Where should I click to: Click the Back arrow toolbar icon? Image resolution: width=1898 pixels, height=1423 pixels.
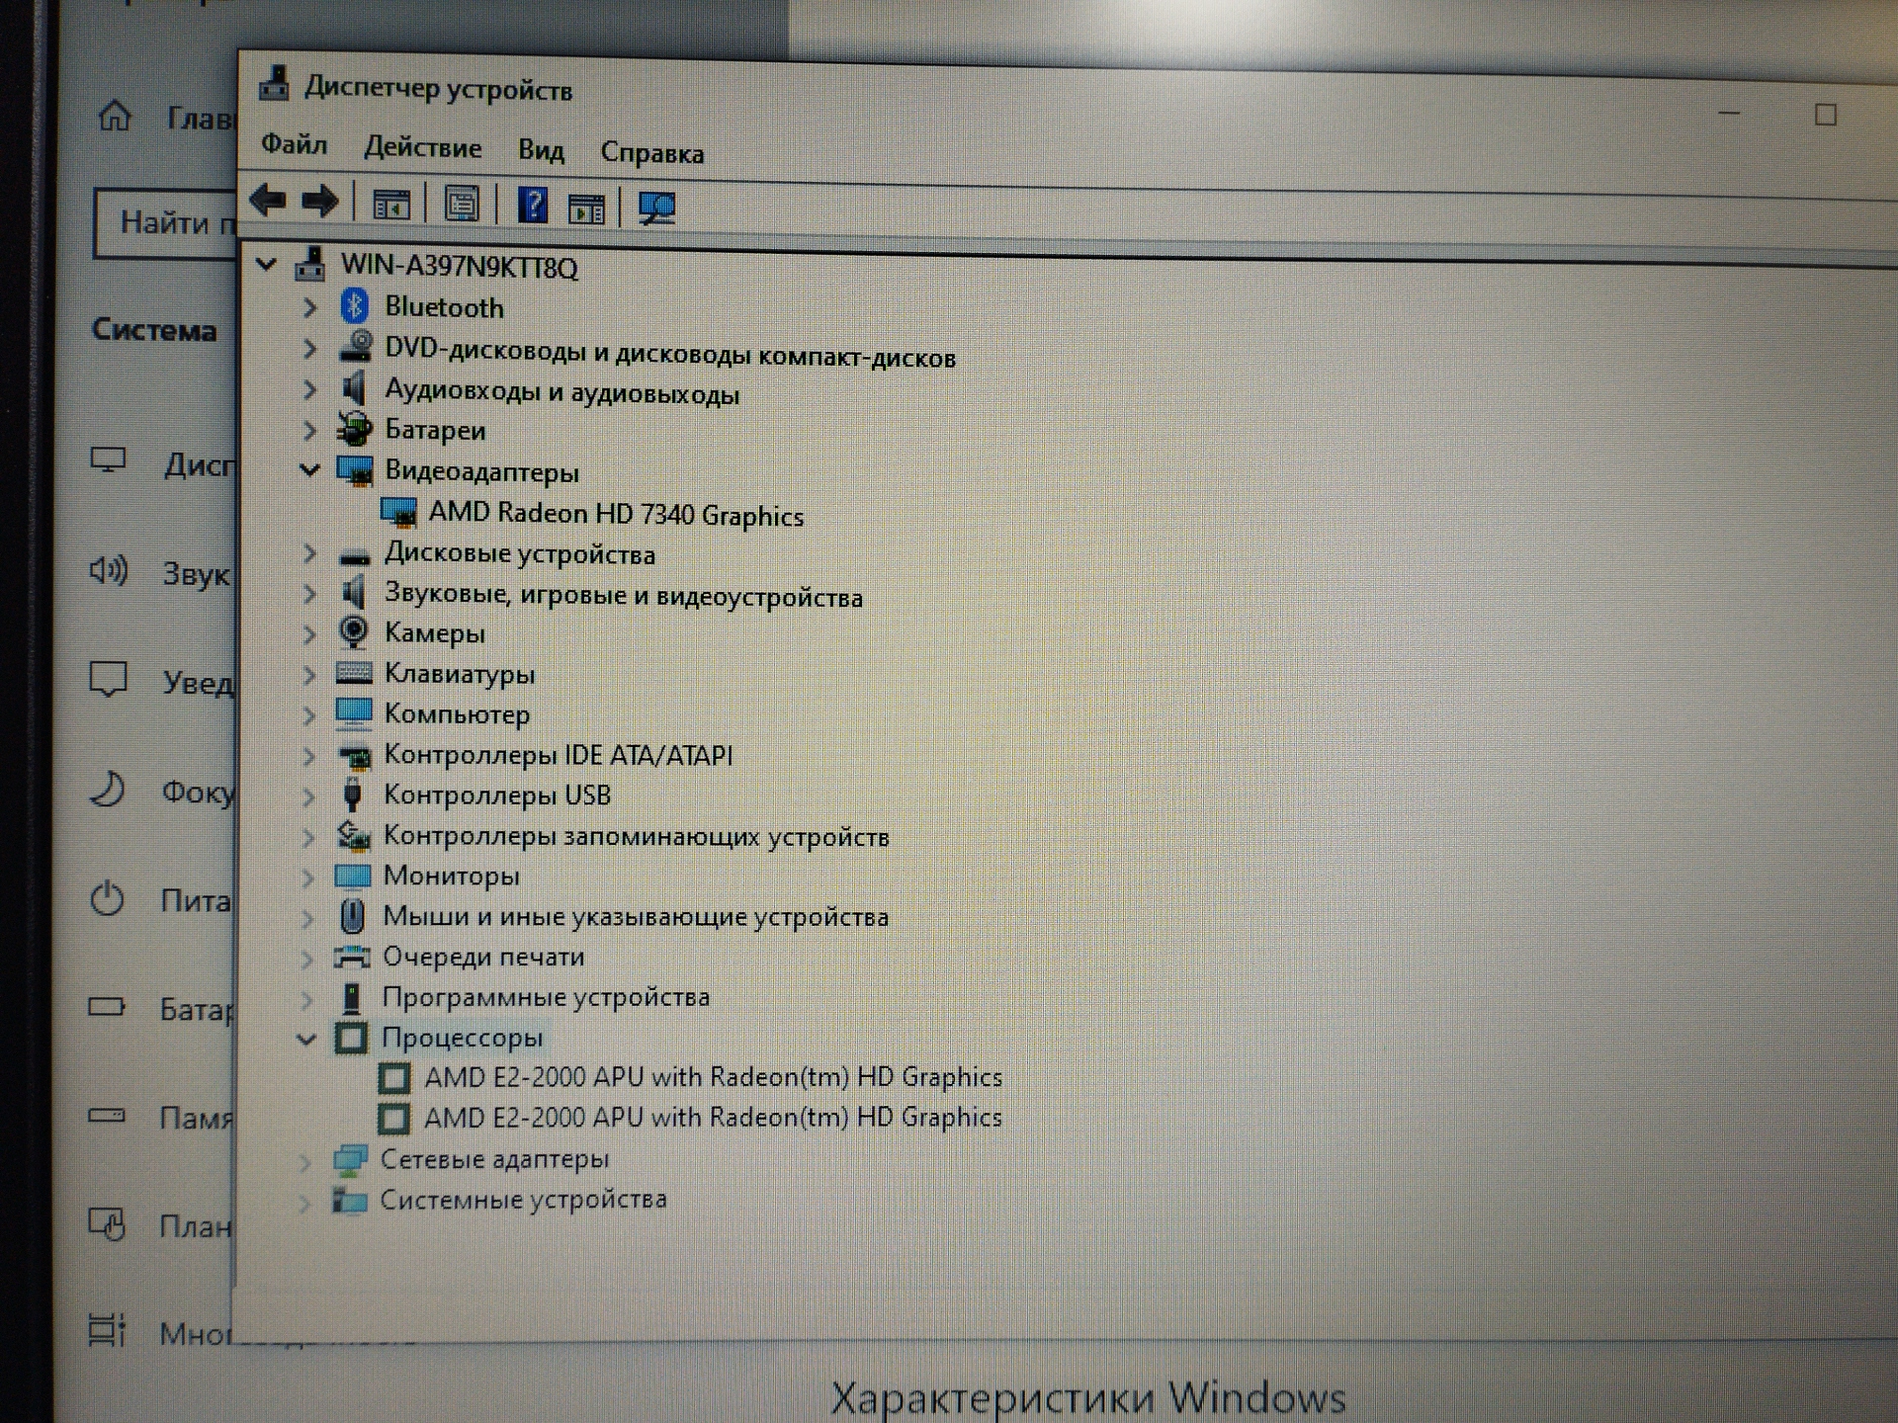tap(268, 201)
